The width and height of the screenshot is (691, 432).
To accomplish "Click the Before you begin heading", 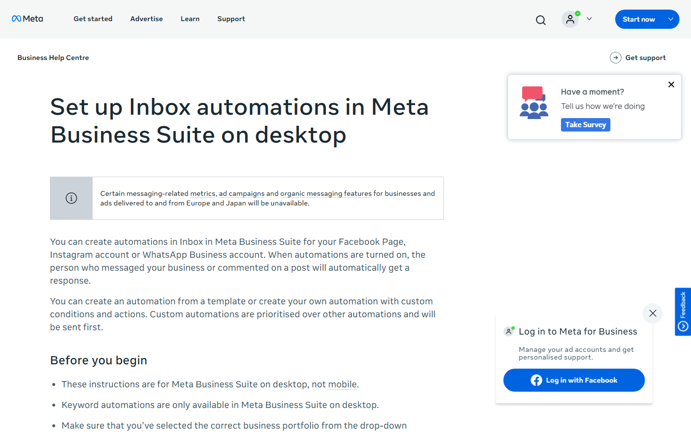I will [x=99, y=360].
